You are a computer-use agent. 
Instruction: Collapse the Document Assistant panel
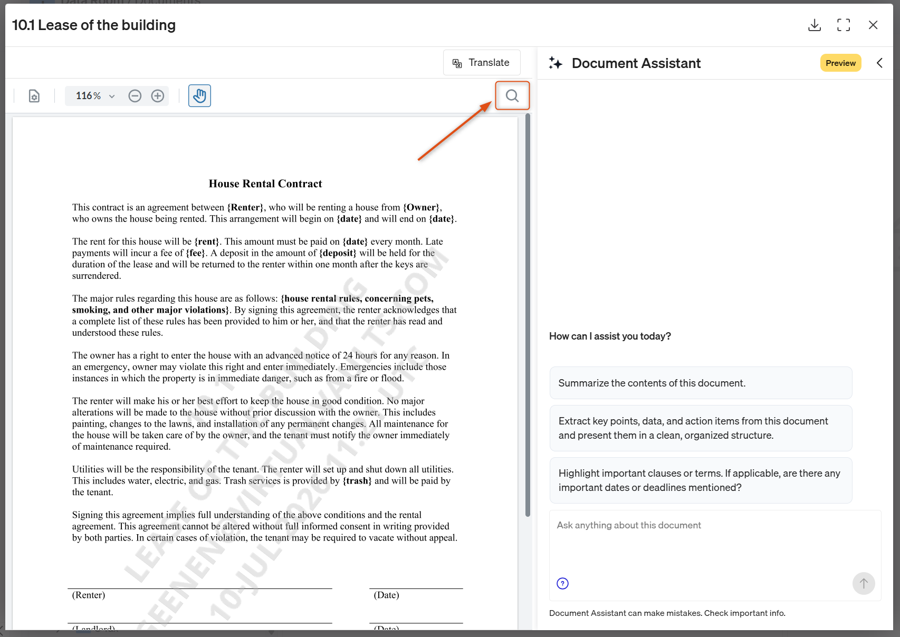pyautogui.click(x=879, y=63)
